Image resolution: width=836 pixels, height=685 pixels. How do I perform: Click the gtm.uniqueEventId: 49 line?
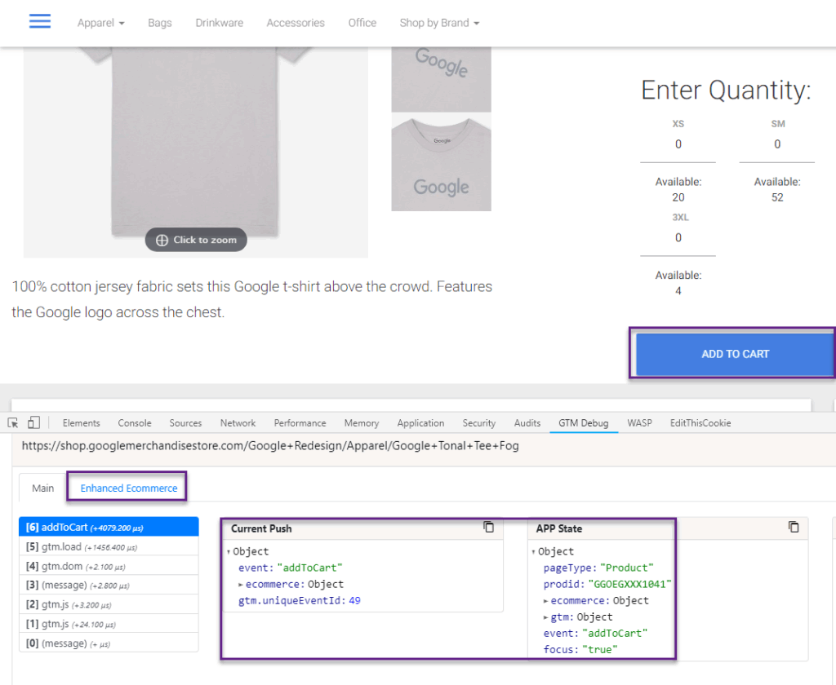pos(299,601)
